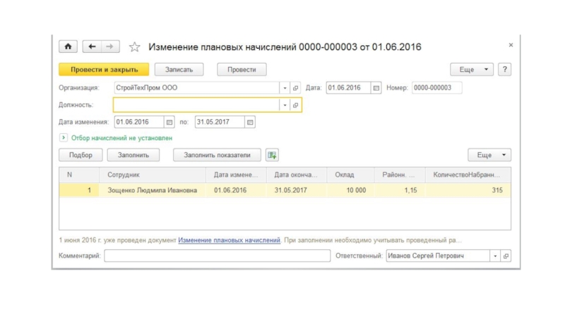
Task: Click Ответственный field Иванов Сергей Петрович
Action: click(438, 256)
